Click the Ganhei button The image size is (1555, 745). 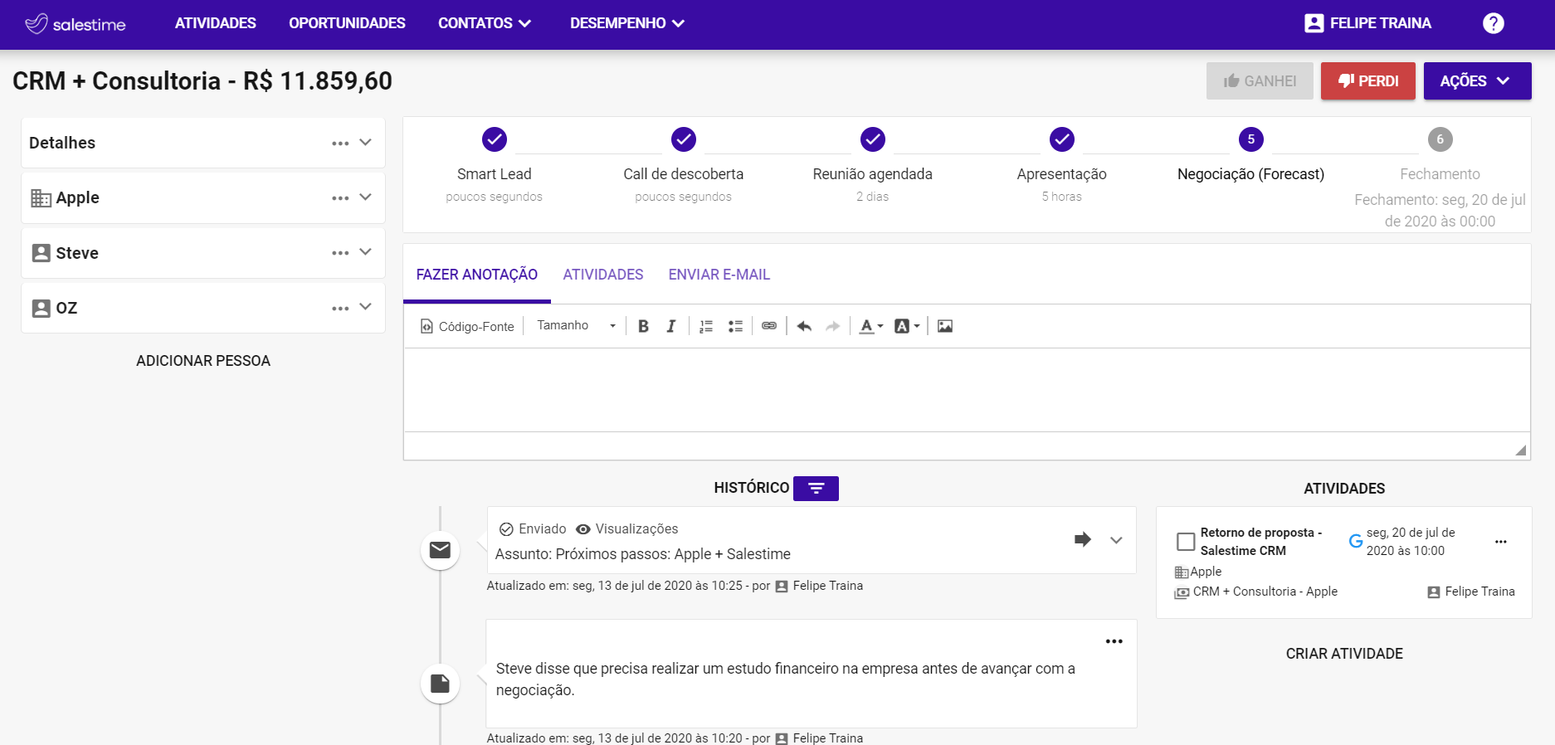[x=1260, y=81]
